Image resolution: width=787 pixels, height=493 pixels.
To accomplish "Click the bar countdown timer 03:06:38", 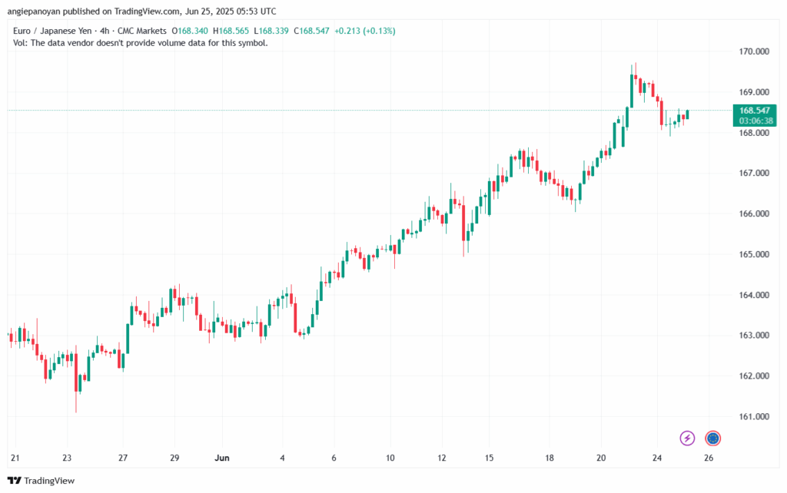I will coord(755,121).
